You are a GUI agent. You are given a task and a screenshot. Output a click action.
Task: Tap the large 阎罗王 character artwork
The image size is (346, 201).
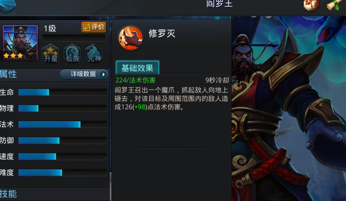[x=289, y=109]
